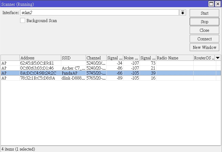Connect to the selected access point
This screenshot has width=222, height=152.
[204, 39]
